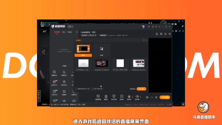Open streaming settings gear

[x=156, y=97]
